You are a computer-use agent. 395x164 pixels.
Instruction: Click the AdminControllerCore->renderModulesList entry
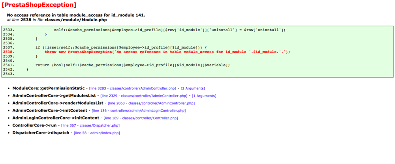pos(58,103)
